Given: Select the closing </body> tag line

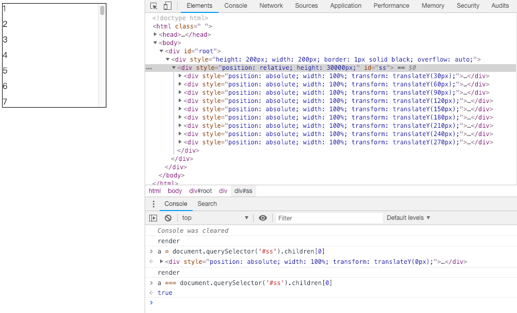Looking at the screenshot, I should click(x=171, y=175).
